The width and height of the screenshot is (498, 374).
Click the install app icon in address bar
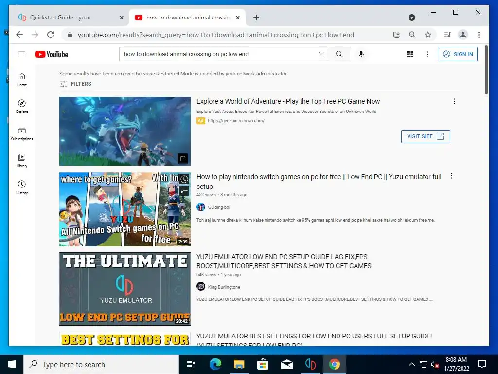(x=397, y=35)
